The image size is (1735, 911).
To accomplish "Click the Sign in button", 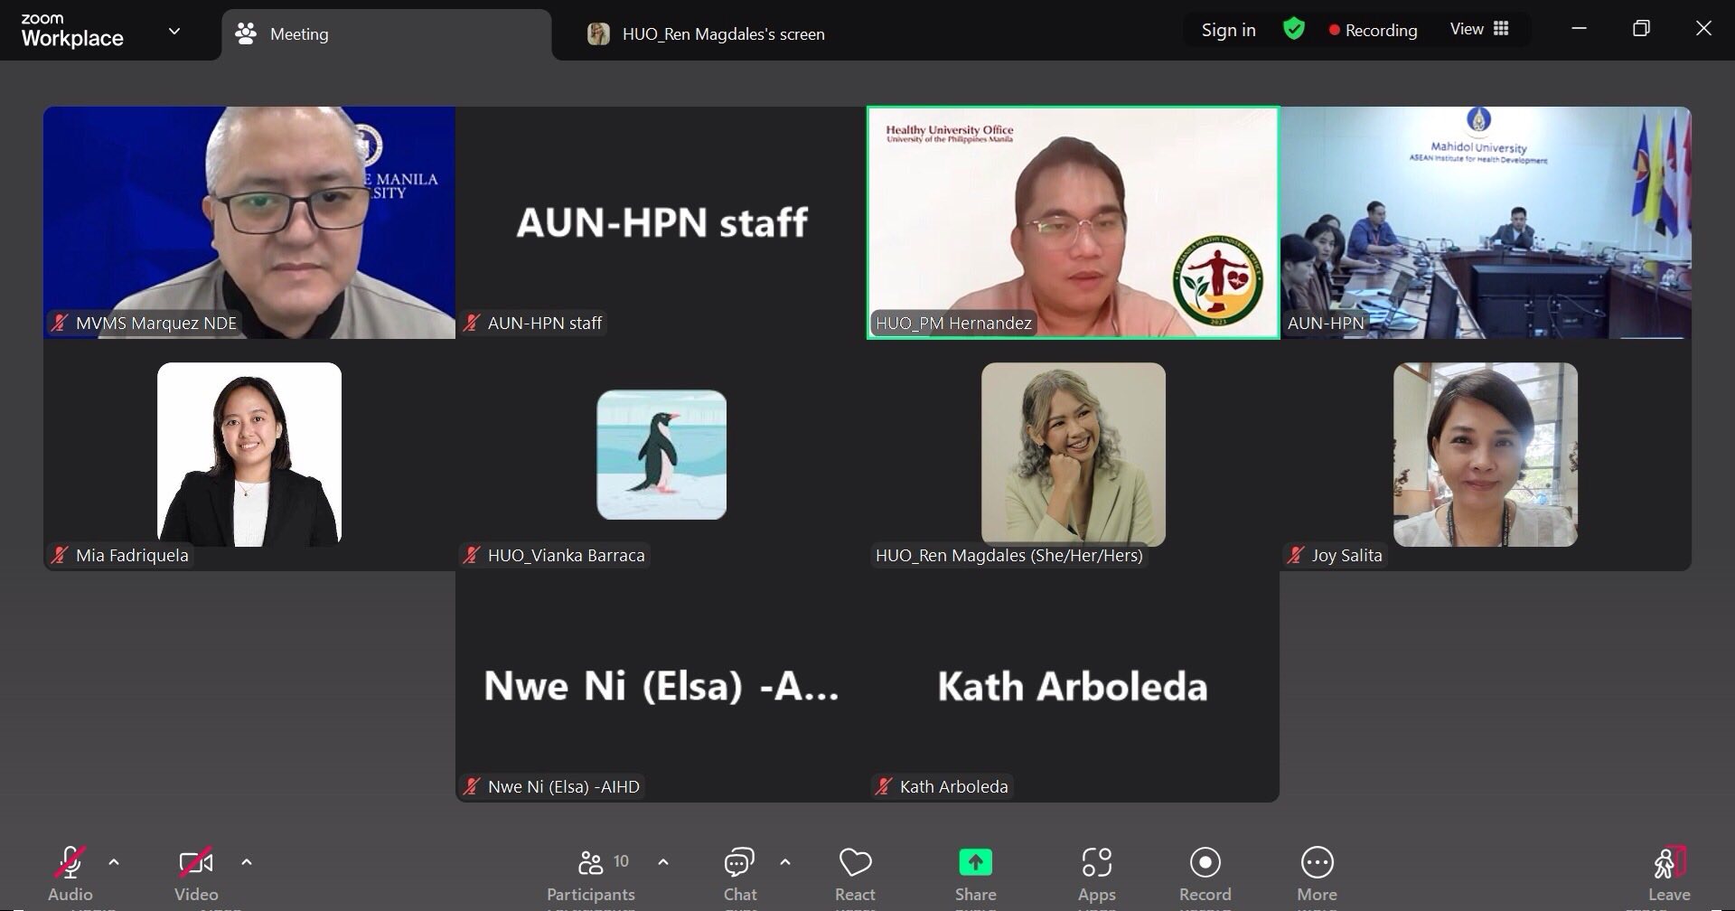I will pos(1228,30).
